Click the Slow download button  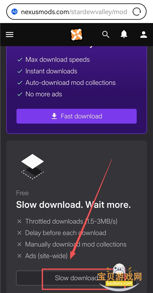[76, 278]
